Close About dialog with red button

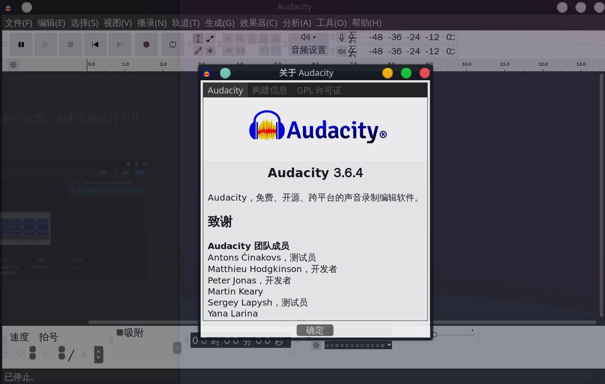(x=425, y=73)
